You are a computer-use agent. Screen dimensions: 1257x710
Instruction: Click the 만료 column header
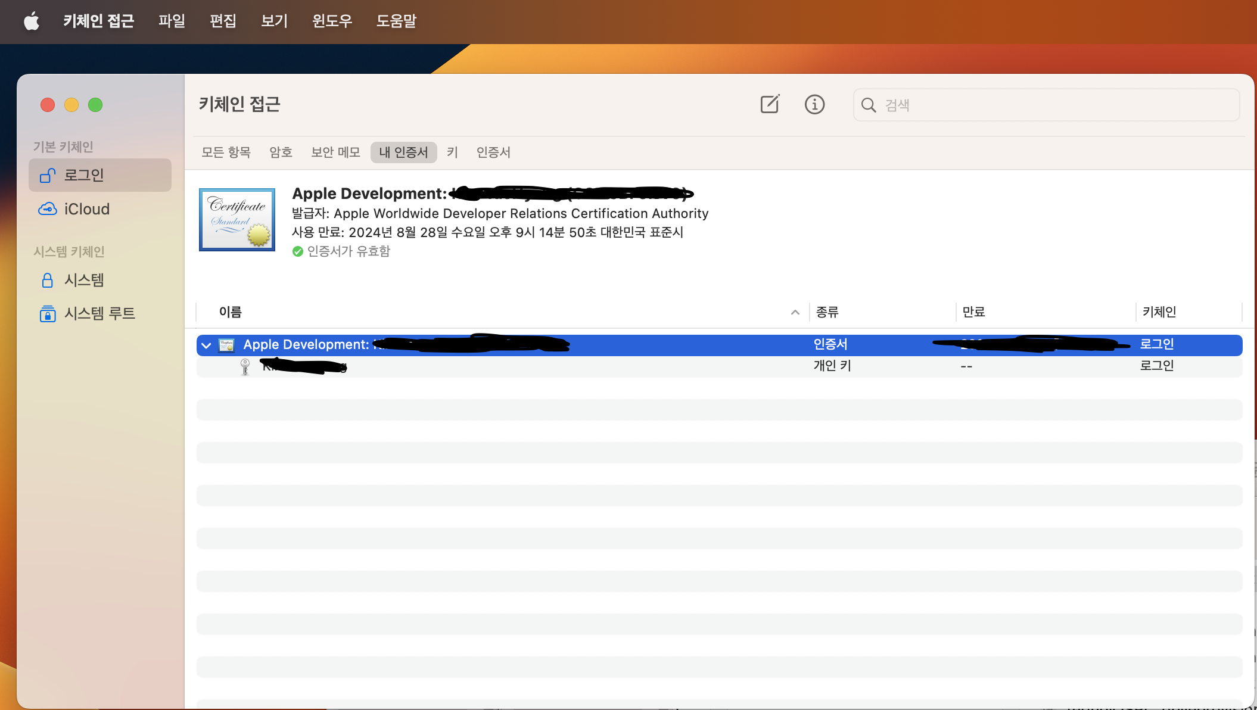(x=973, y=312)
